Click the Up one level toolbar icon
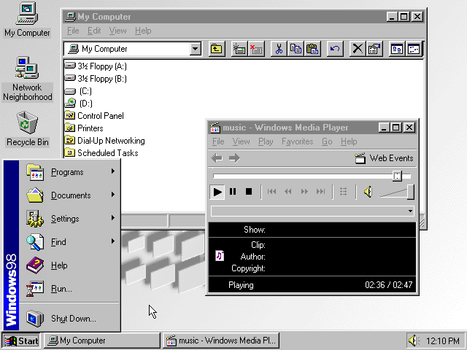The width and height of the screenshot is (467, 350). 217,49
